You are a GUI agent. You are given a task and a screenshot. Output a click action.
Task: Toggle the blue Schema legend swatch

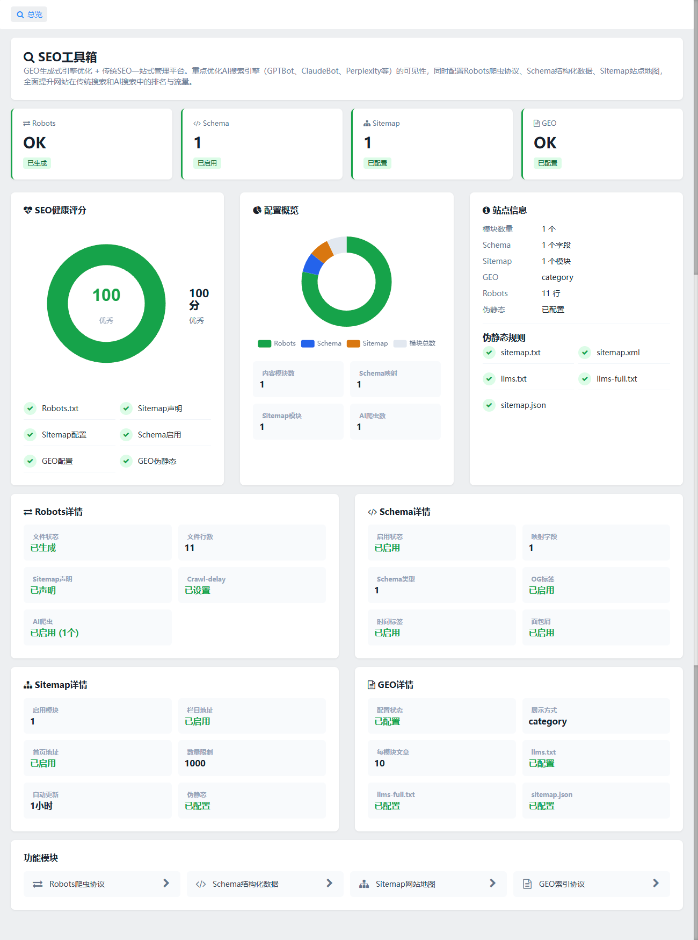[x=308, y=343]
